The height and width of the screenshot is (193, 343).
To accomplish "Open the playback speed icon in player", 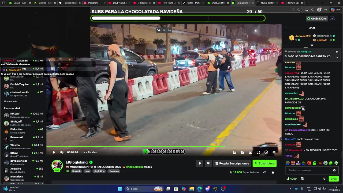I will click(266, 152).
